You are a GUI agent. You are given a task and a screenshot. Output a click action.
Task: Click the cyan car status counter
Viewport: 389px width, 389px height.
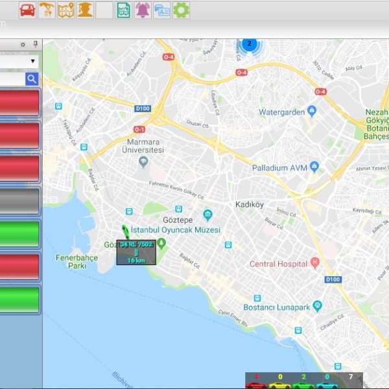[327, 381]
